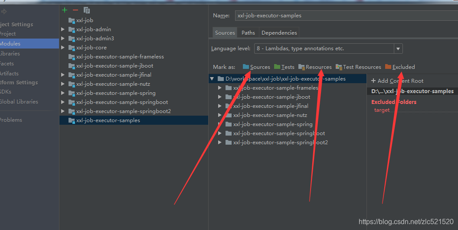Select SDKs in the settings sidebar
This screenshot has width=458, height=230.
click(x=6, y=92)
